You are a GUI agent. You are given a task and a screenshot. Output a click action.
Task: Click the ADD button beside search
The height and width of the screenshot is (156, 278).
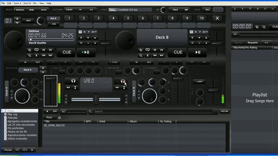[x=224, y=111]
